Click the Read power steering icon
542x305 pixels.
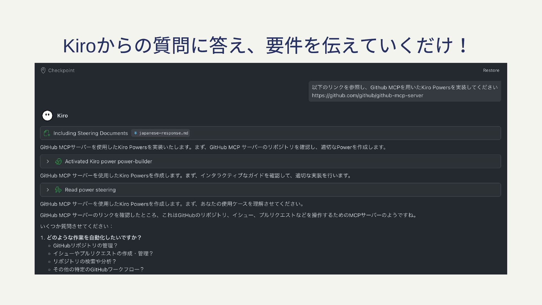click(x=58, y=190)
